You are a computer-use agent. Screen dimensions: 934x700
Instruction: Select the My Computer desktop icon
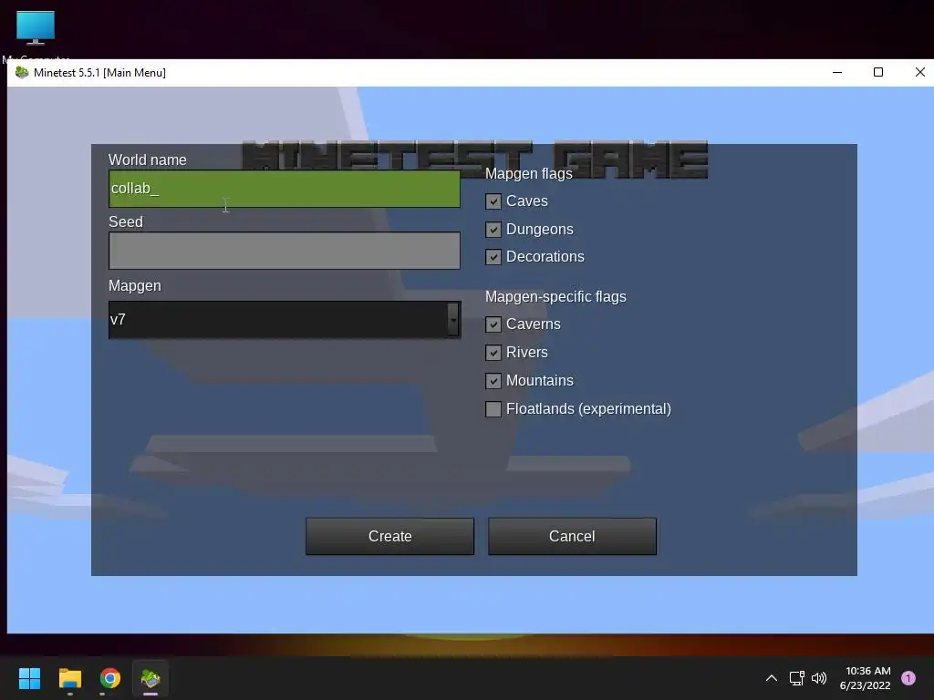pos(36,36)
